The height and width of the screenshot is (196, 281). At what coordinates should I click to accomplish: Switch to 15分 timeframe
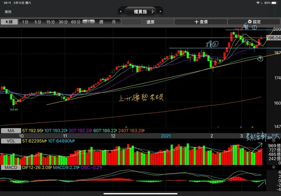(51, 22)
